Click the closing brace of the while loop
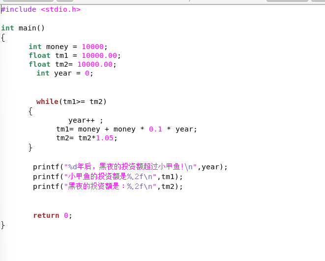Viewport: 325px width, 261px height. coord(30,147)
